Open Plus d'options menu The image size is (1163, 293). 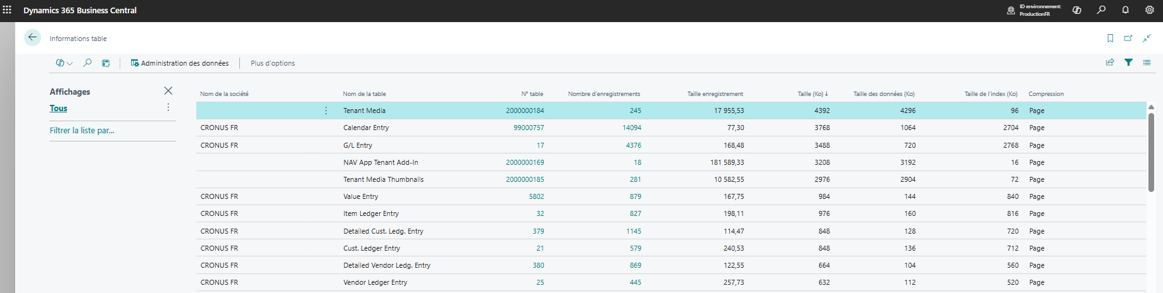[273, 63]
